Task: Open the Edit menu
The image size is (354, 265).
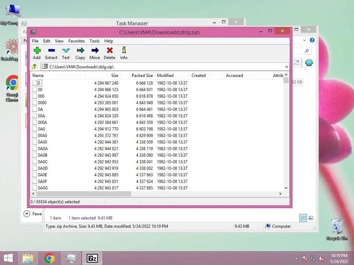Action: click(x=47, y=41)
